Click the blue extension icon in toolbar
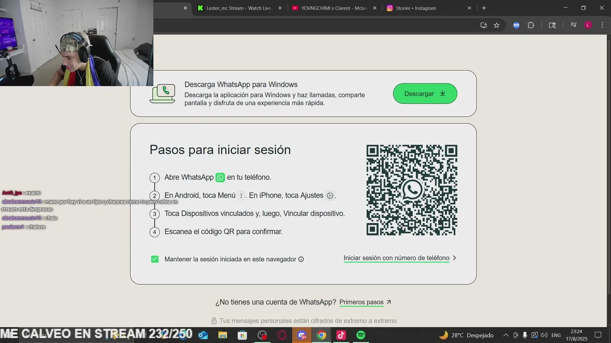Viewport: 611px width, 343px height. tap(516, 25)
